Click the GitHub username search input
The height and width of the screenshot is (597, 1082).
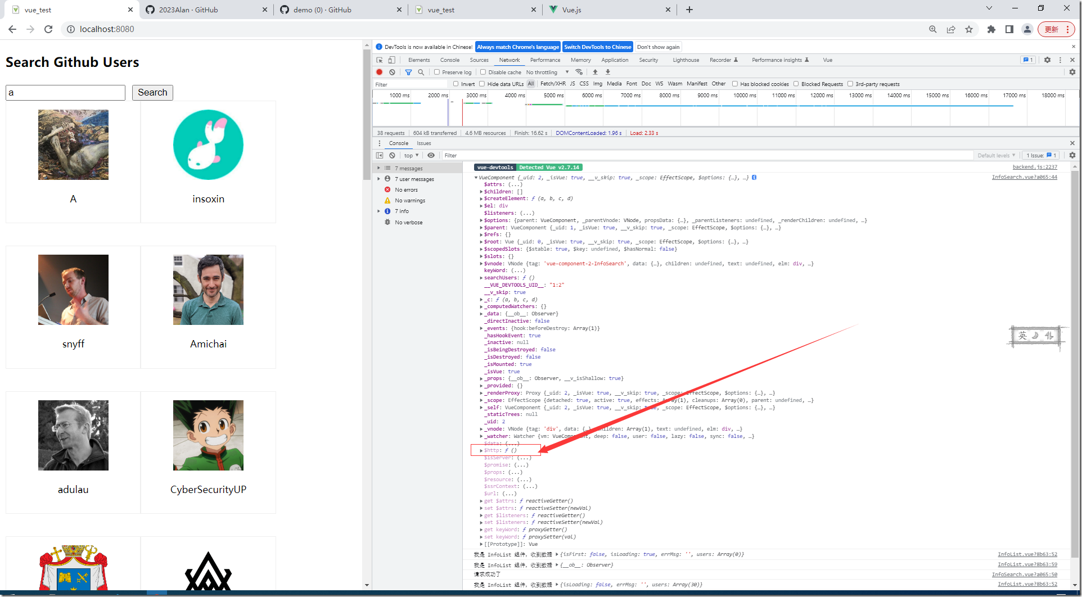click(65, 93)
